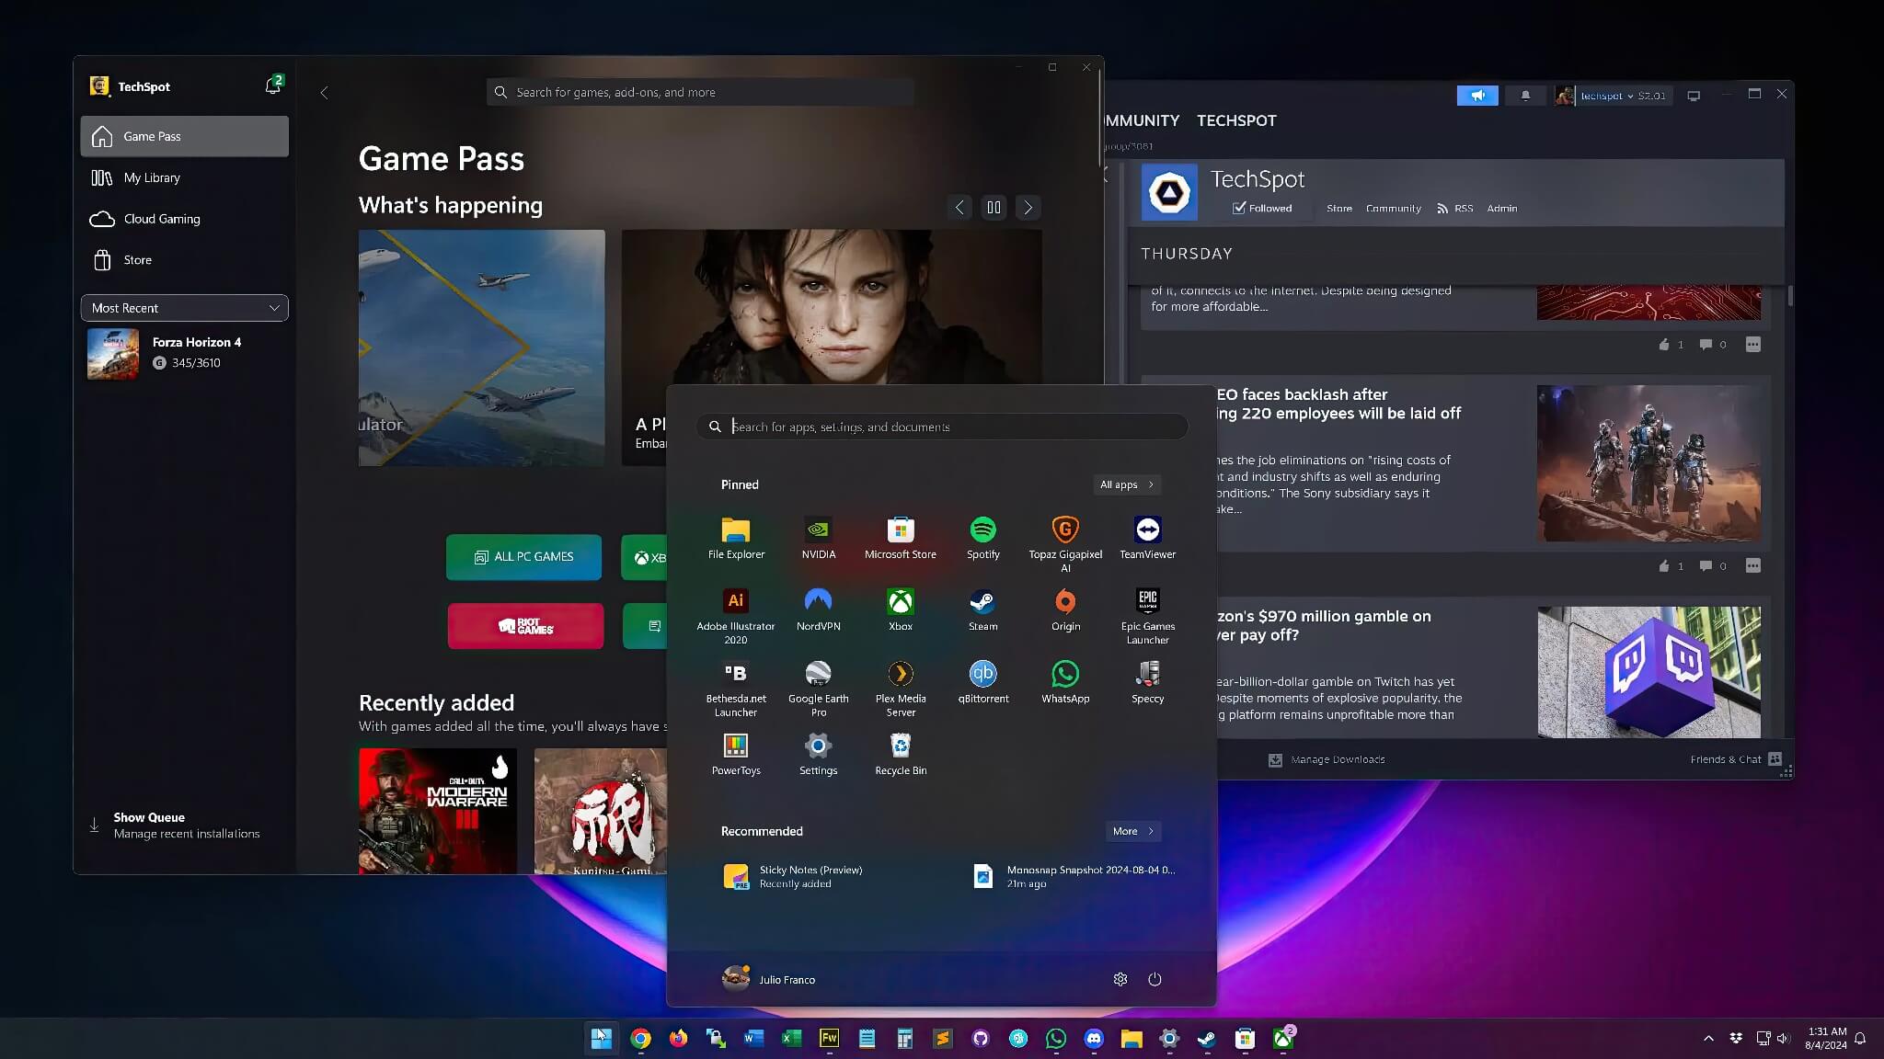Expand All apps in the Start menu
1884x1059 pixels.
(1125, 484)
